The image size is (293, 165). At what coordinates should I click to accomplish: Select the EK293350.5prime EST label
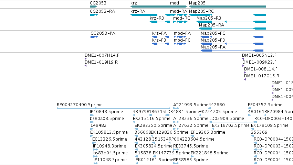pos(153,125)
